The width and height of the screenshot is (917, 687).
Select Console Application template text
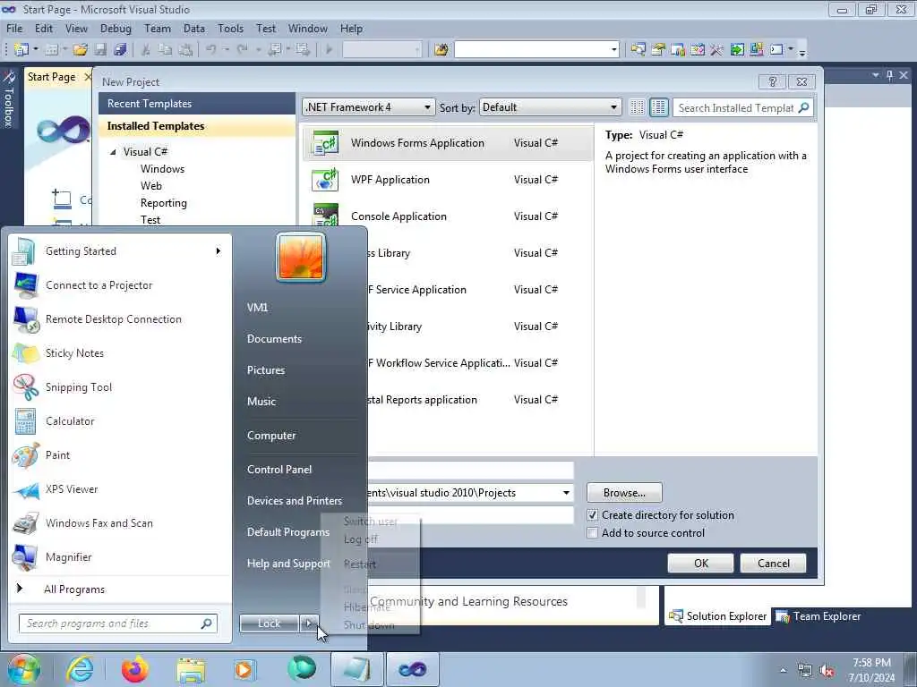coord(399,216)
